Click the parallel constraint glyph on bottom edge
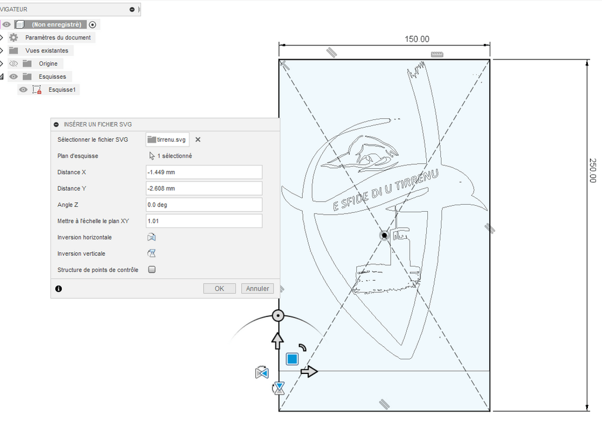This screenshot has height=444, width=602. 384,405
